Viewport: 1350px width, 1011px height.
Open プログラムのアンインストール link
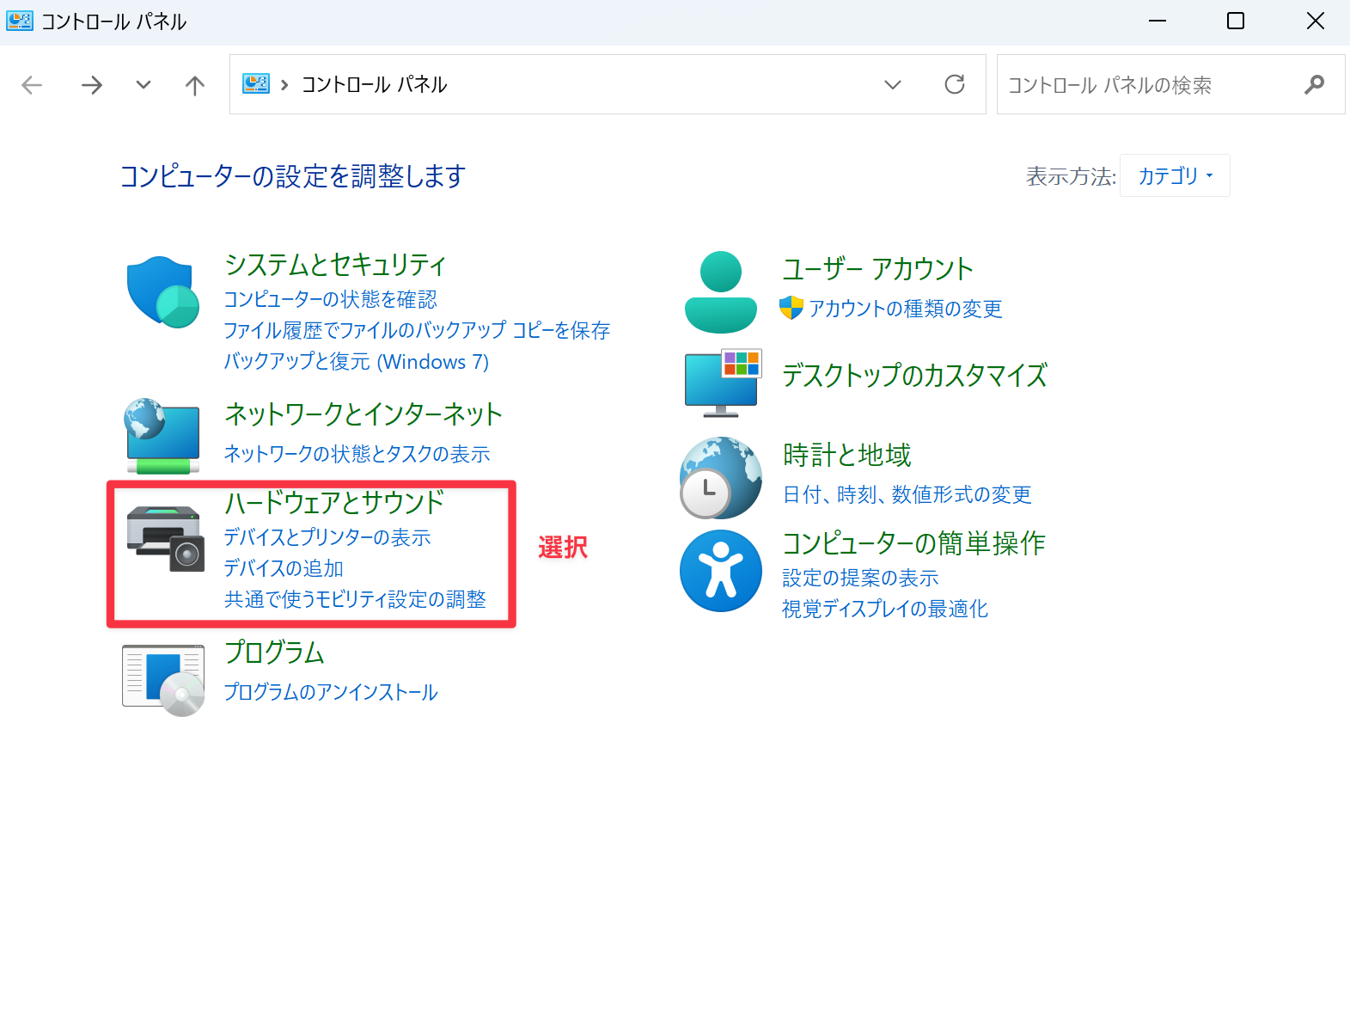(331, 692)
